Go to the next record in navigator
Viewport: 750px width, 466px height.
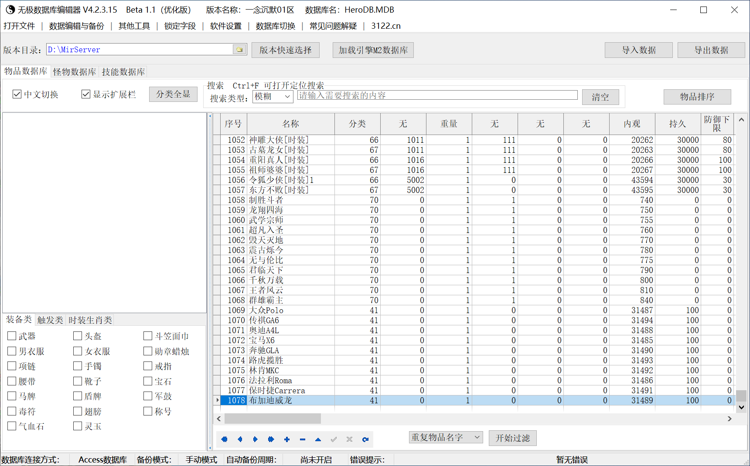(x=256, y=439)
